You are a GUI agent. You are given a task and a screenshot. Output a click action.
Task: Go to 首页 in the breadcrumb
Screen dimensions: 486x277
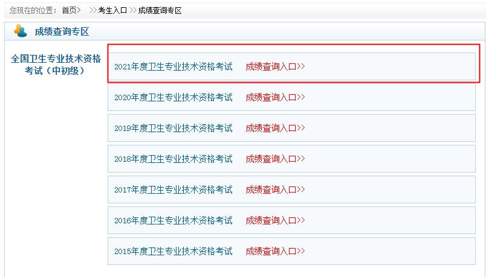click(71, 11)
